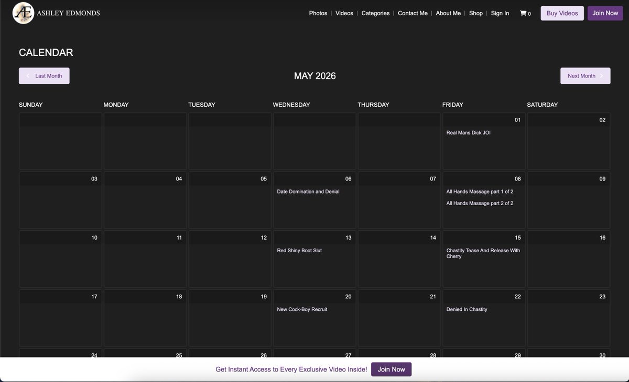
Task: Go to the Videos page
Action: tap(344, 13)
